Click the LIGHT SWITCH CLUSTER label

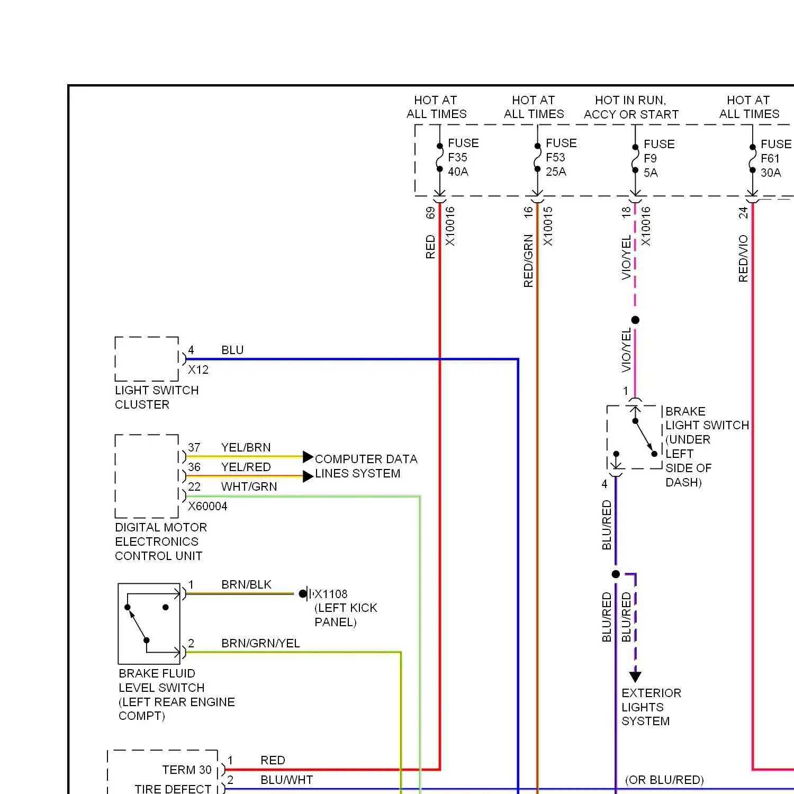pyautogui.click(x=157, y=398)
